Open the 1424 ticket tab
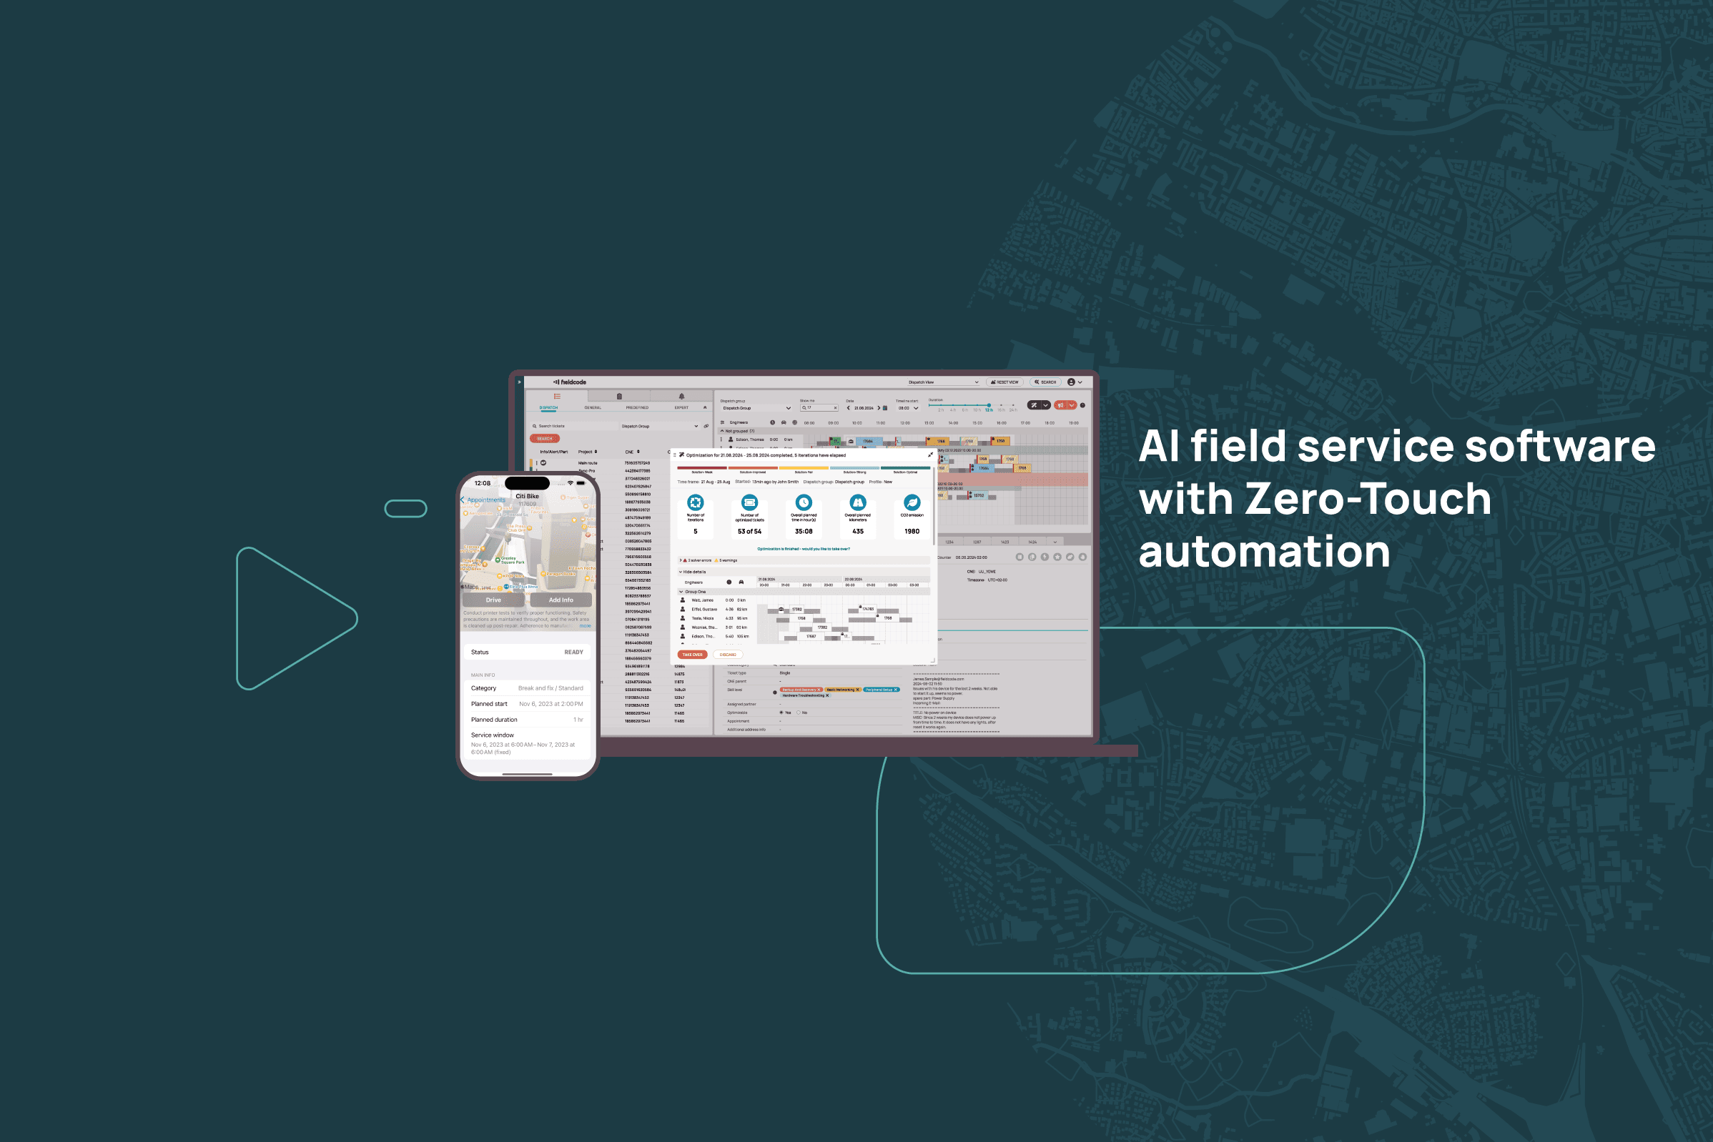Screen dimensions: 1713x1142 [x=1032, y=542]
